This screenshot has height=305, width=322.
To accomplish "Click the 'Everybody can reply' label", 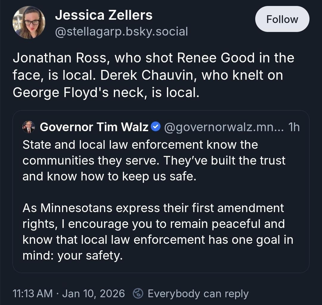I will (198, 293).
